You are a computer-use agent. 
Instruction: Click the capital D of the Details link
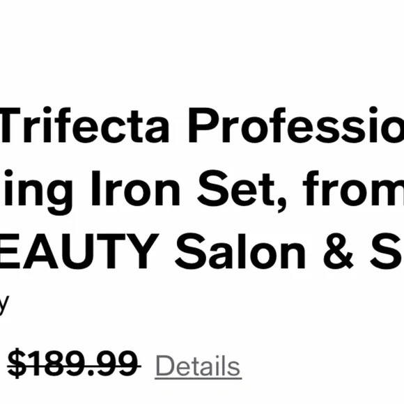click(x=164, y=366)
